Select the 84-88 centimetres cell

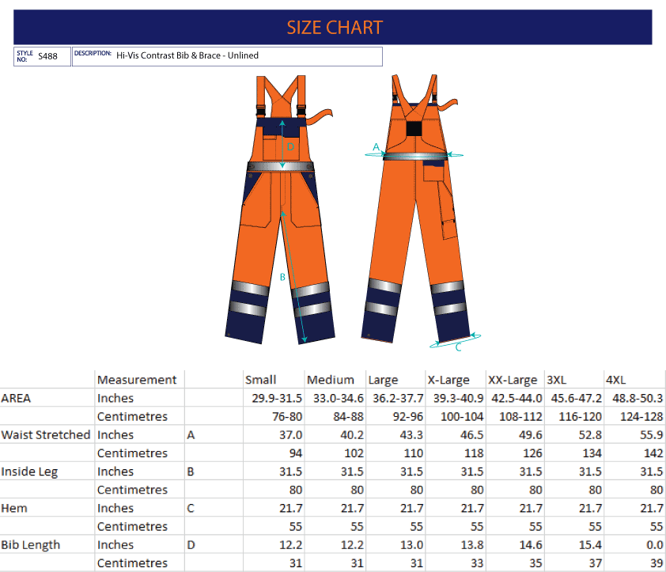coord(348,416)
